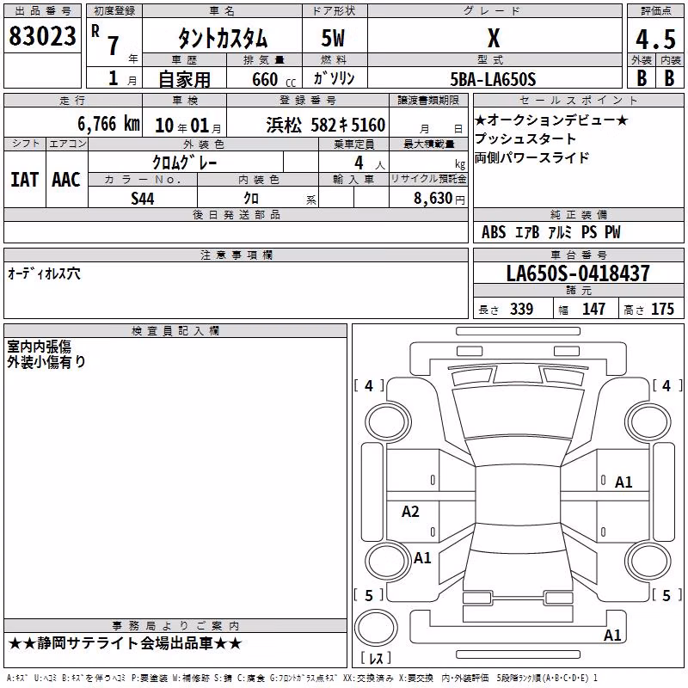Click lot number 83023

pos(42,36)
